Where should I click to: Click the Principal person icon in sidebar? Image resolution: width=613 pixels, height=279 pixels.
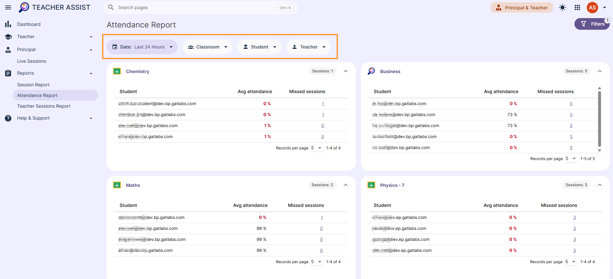click(x=8, y=49)
